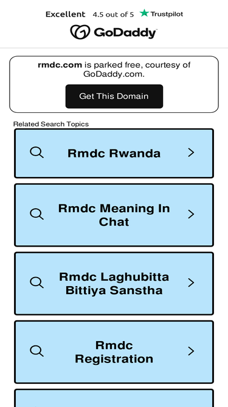Select the Rmdc Registration topic text
Viewport: 228px width, 407px height.
[x=114, y=352]
